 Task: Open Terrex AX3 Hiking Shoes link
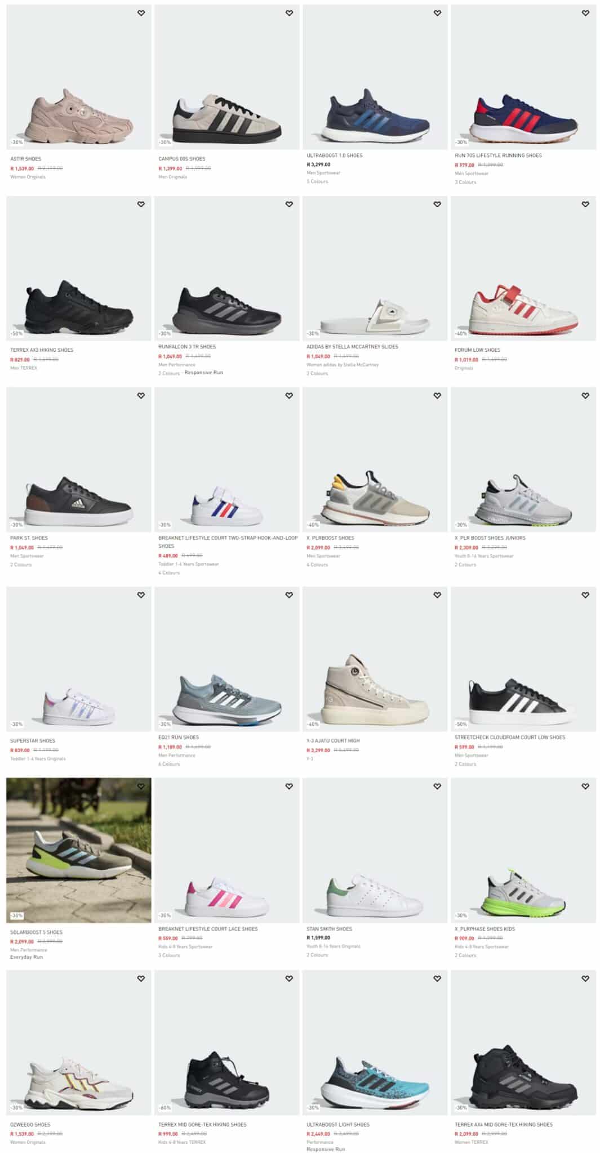(x=42, y=350)
